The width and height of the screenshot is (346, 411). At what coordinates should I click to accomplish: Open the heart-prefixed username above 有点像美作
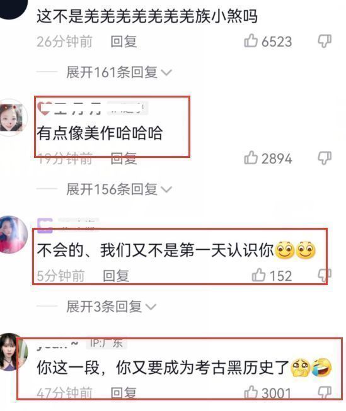[93, 108]
